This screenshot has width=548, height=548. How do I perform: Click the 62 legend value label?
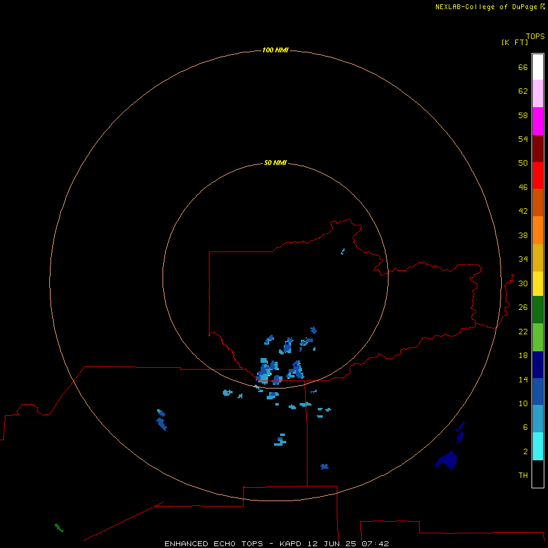(523, 91)
